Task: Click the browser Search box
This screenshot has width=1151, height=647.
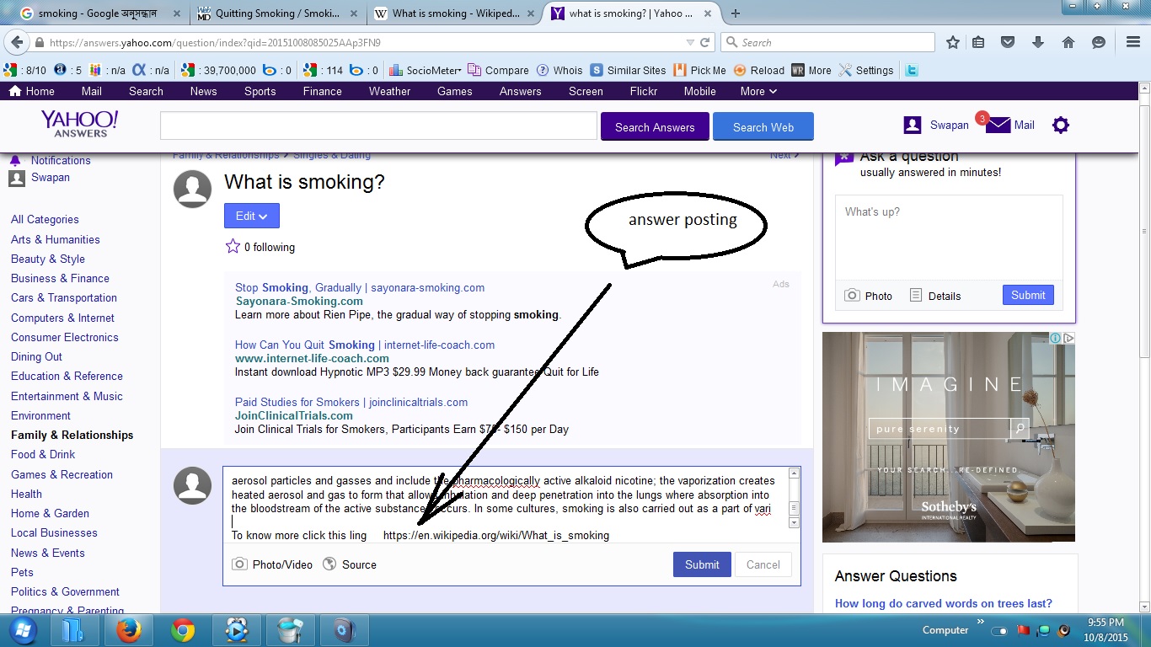Action: click(827, 42)
